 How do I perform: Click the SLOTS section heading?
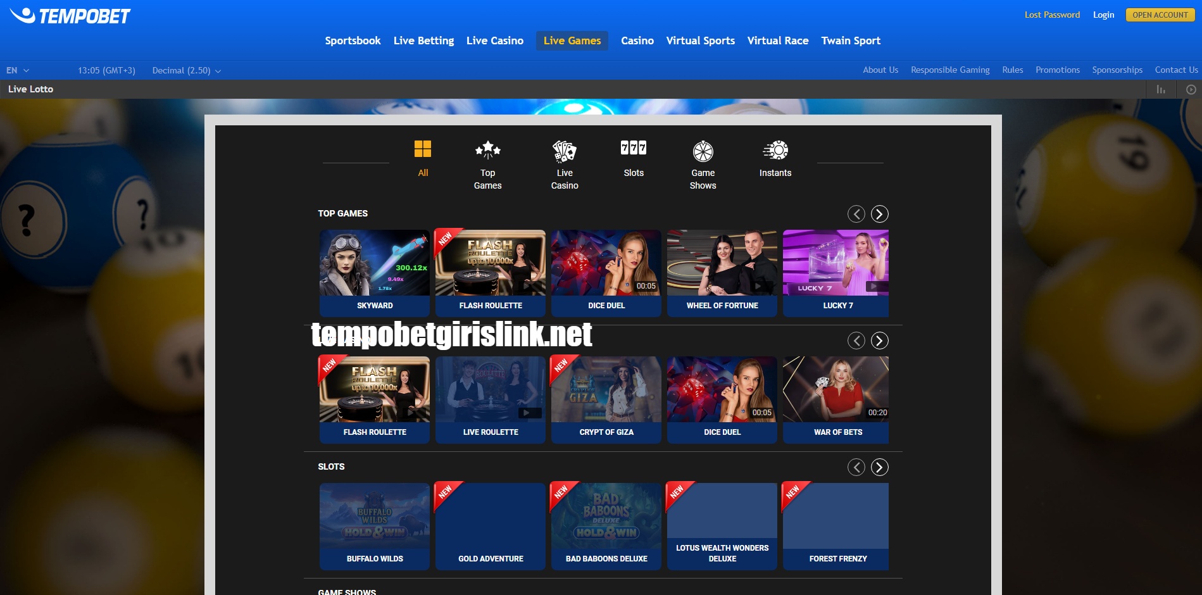point(331,467)
